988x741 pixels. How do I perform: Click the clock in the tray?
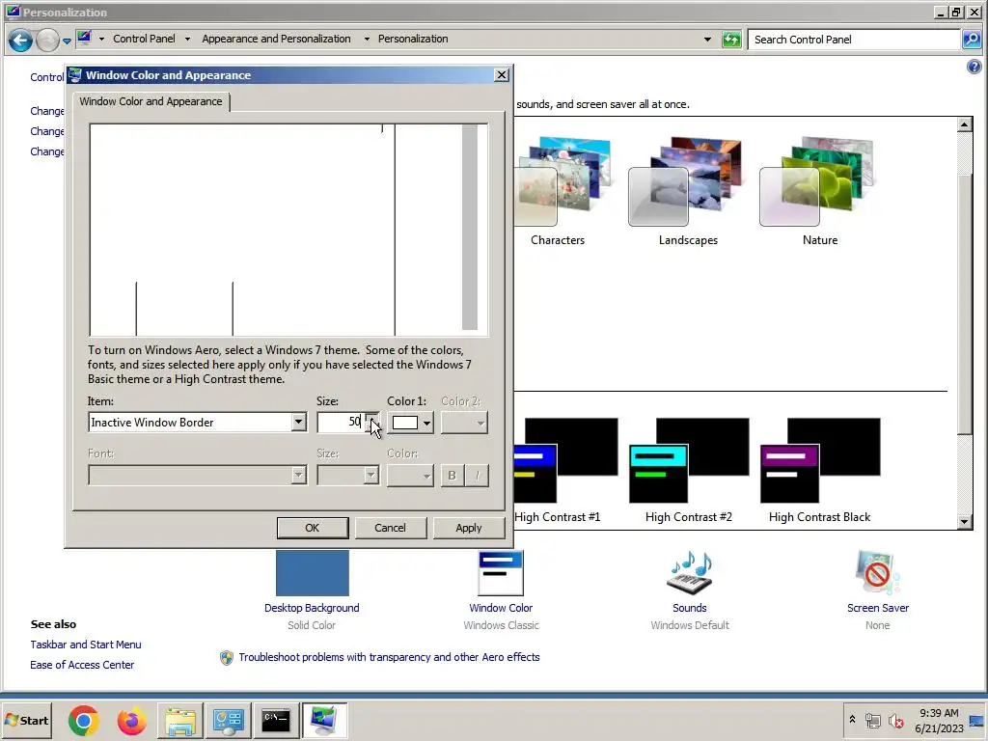(x=939, y=720)
